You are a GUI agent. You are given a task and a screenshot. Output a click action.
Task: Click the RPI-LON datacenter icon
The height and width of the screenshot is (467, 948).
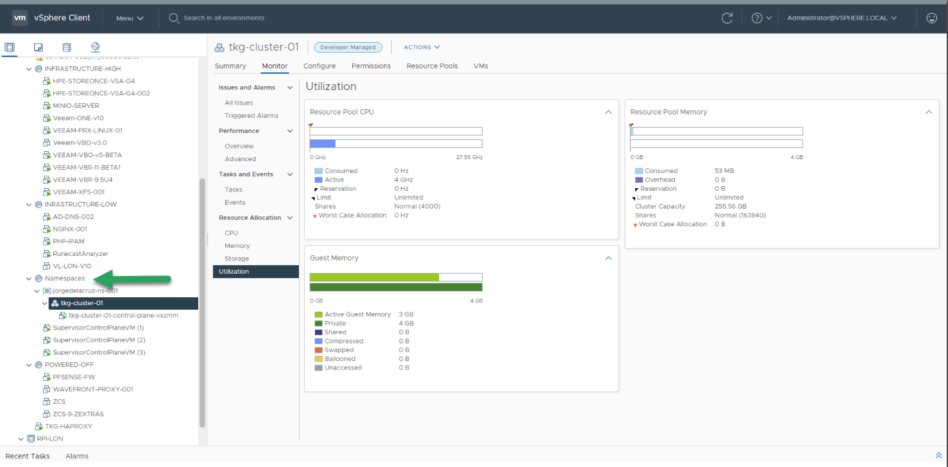(31, 439)
